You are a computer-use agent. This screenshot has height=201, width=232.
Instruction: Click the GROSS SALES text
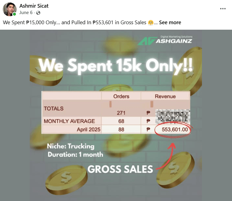pos(120,169)
